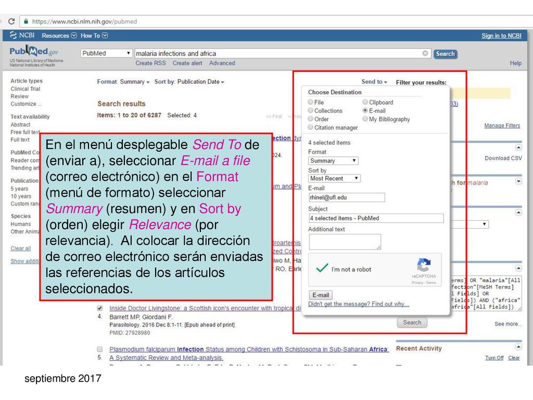533x400 pixels.
Task: Open the PubMed database dropdown
Action: click(x=106, y=54)
